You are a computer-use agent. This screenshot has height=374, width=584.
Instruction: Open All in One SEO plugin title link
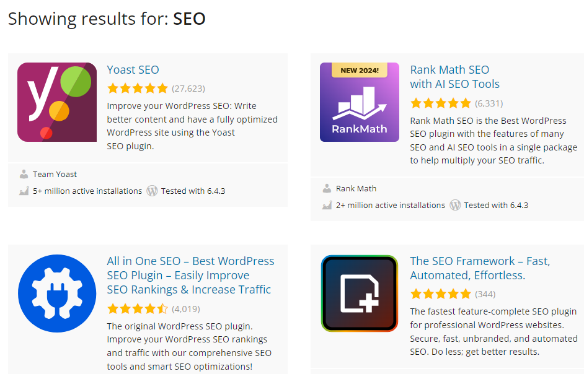click(190, 276)
